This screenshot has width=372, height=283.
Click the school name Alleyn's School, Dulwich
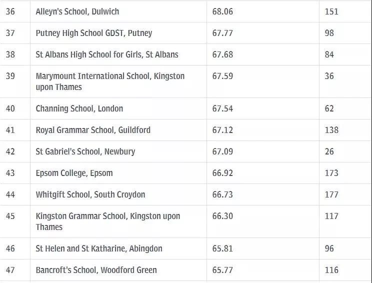coord(77,11)
